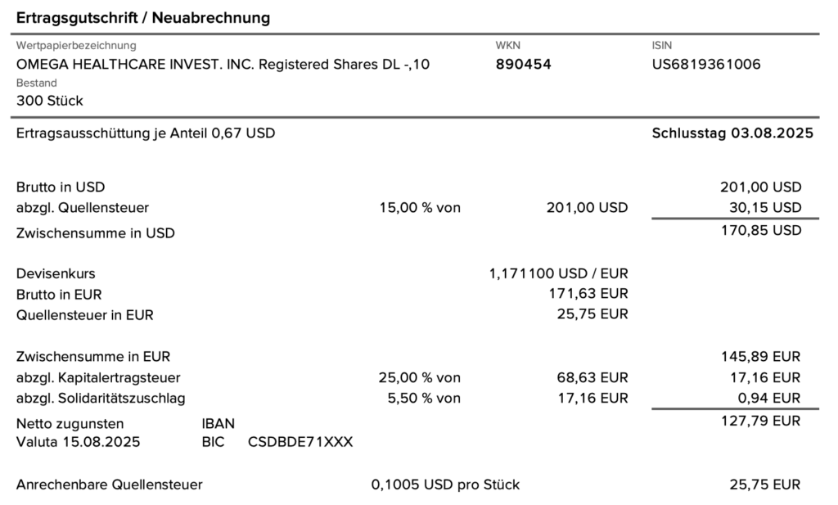This screenshot has height=505, width=838.
Task: Click the Schlusstag 03.08.2025 text
Action: click(x=732, y=133)
